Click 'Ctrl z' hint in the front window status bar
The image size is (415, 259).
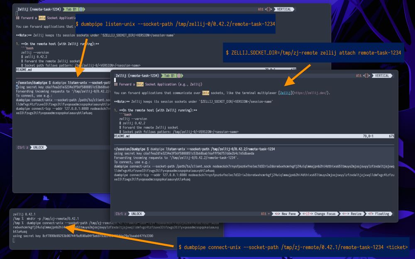pyautogui.click(x=121, y=214)
